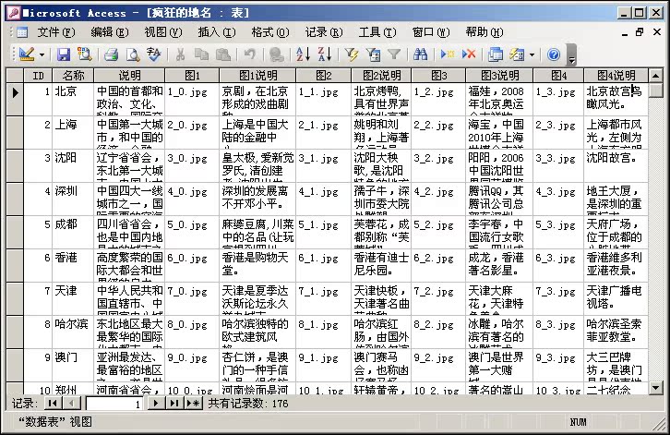Print the datasheet with printer icon

point(111,54)
